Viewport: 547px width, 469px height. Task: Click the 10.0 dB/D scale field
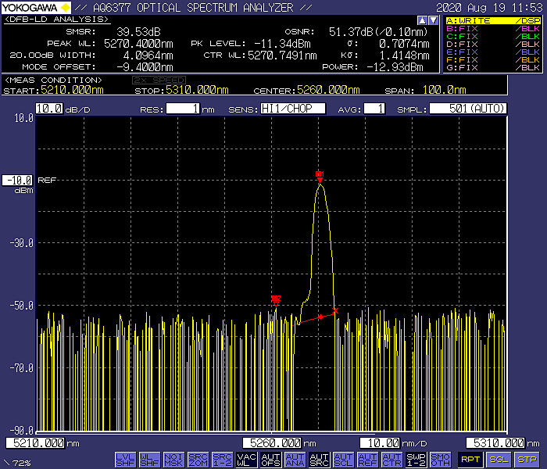coord(49,109)
